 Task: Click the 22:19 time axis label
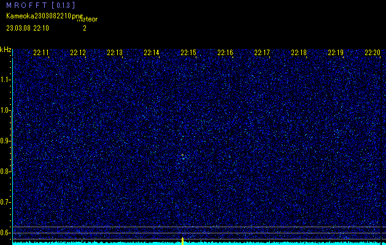point(336,53)
